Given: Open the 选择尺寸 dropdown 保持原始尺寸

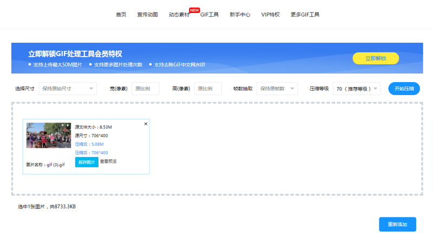Looking at the screenshot, I should [x=68, y=89].
